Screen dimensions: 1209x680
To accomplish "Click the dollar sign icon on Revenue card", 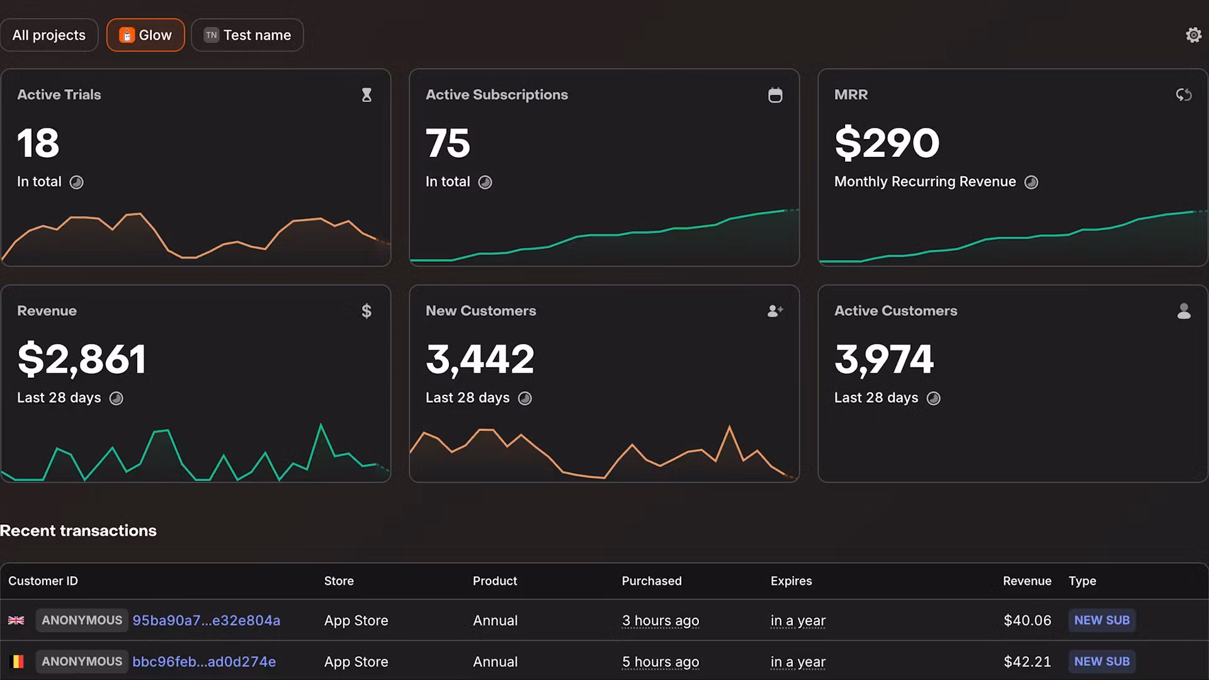I will click(367, 310).
